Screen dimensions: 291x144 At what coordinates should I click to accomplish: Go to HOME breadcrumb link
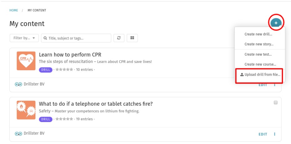[x=14, y=10]
